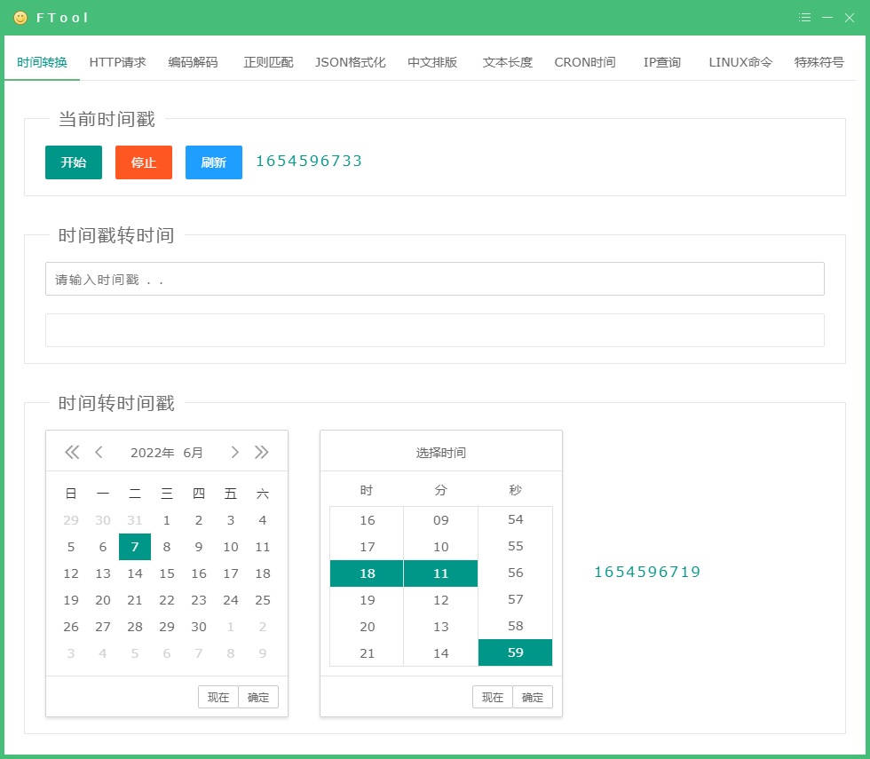The height and width of the screenshot is (759, 870).
Task: Jump to next year with double-right arrows
Action: click(262, 452)
